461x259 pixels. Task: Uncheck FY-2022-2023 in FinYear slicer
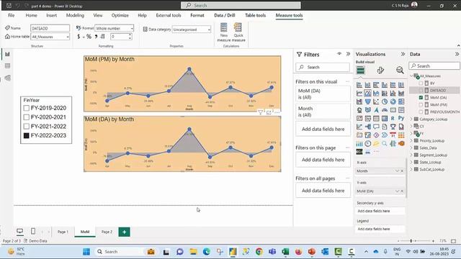(x=27, y=135)
